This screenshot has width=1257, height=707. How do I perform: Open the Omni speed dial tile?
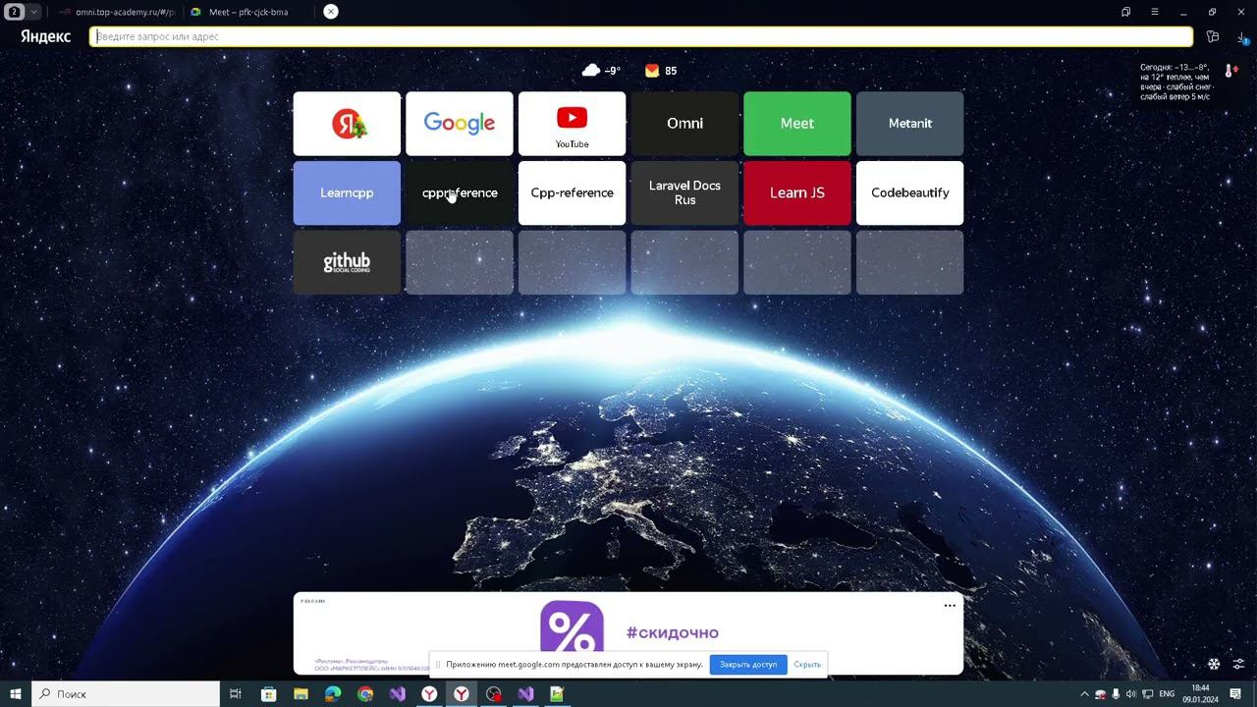coord(684,124)
